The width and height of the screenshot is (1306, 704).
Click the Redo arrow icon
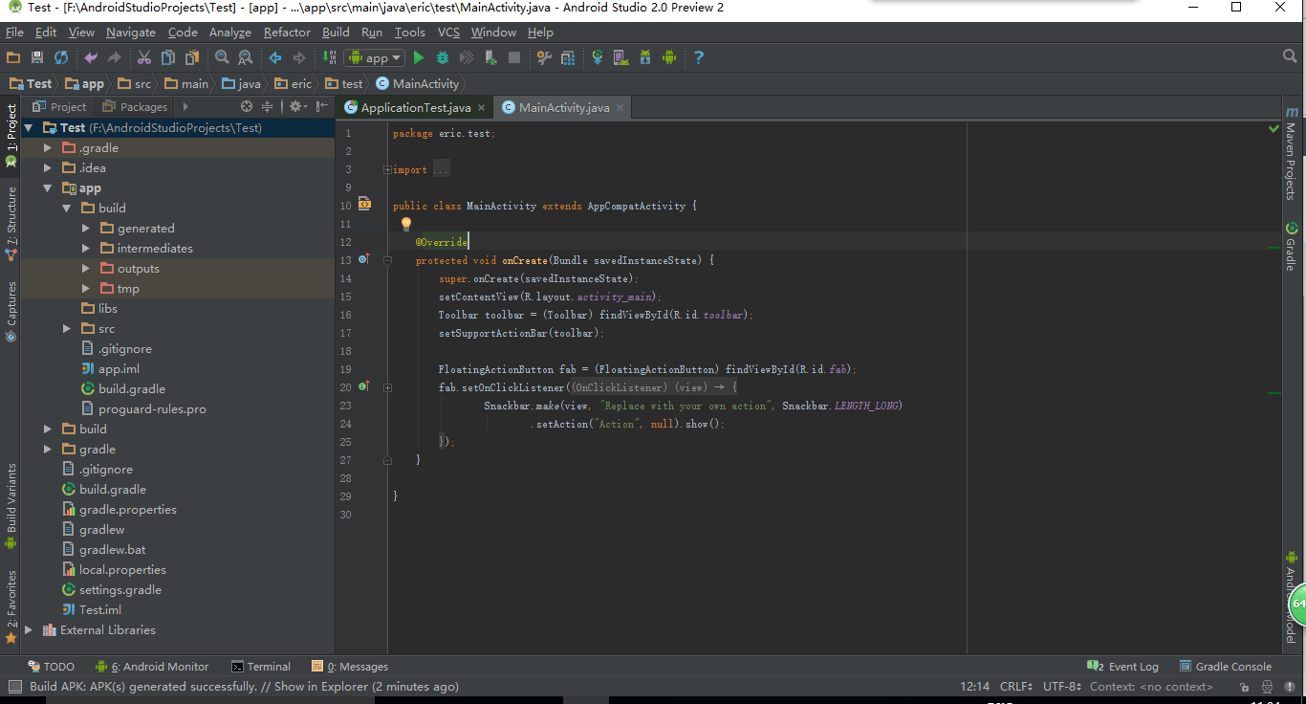coord(115,57)
